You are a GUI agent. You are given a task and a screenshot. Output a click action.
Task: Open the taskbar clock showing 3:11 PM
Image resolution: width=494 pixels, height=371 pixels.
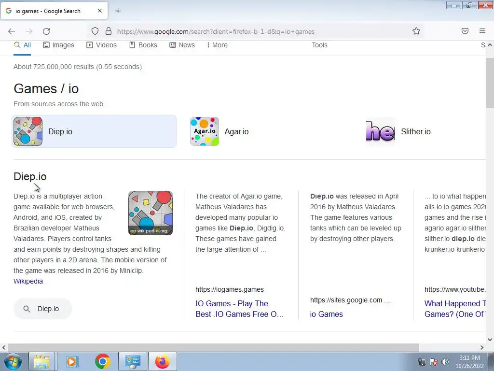469,361
